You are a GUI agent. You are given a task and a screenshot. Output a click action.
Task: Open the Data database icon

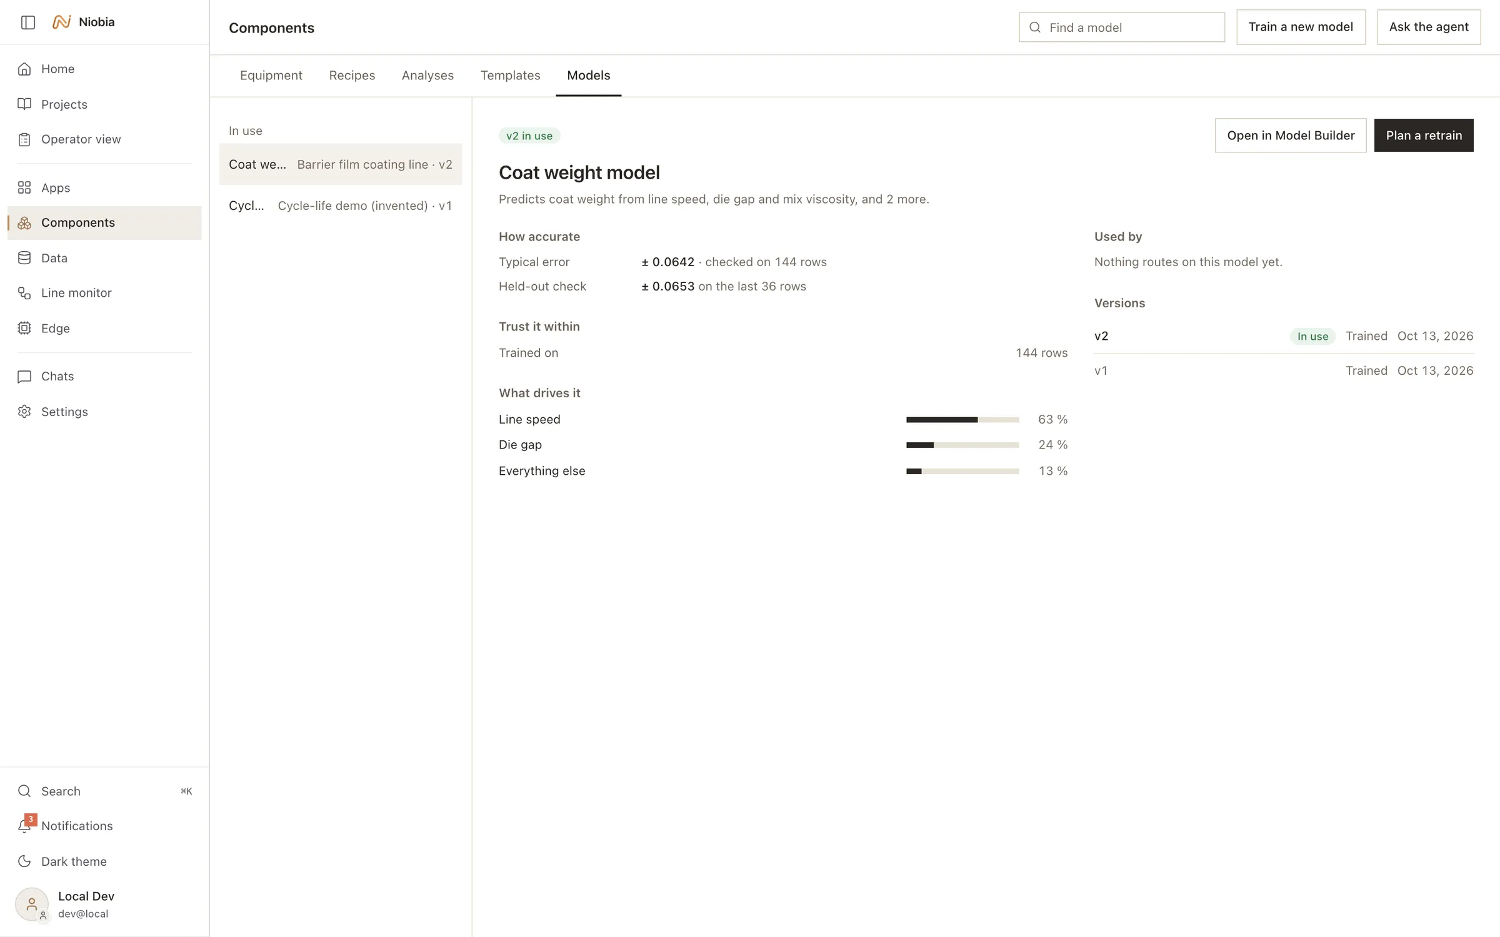point(24,258)
